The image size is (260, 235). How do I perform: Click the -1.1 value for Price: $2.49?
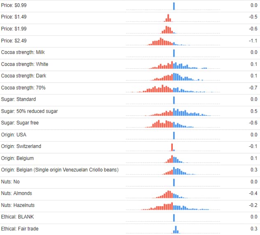253,41
